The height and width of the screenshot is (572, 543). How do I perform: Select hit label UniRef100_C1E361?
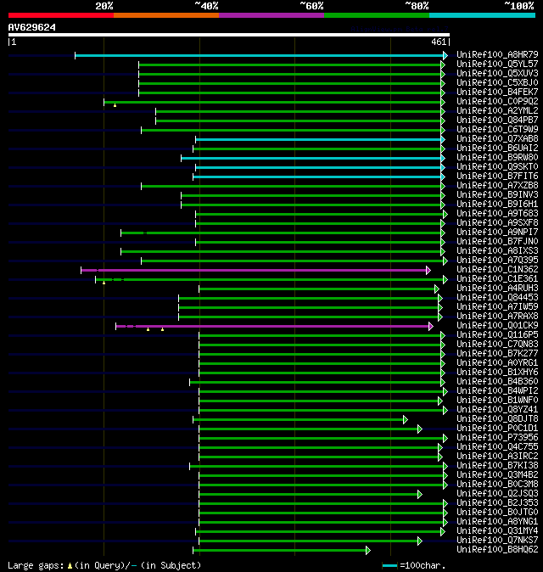point(497,278)
